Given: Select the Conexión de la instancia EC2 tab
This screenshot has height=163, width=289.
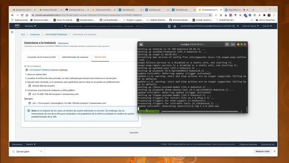Looking at the screenshot, I should coord(42,57).
